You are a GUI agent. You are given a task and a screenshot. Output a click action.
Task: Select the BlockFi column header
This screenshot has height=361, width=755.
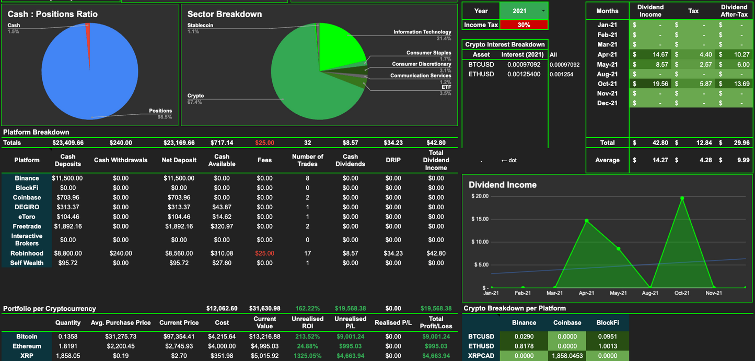click(609, 322)
